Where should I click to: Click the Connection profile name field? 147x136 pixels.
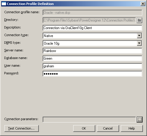pos(92,13)
